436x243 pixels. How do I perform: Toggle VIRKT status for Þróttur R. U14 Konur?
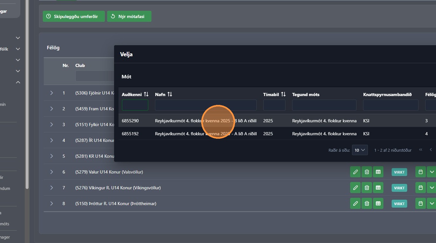click(x=399, y=204)
